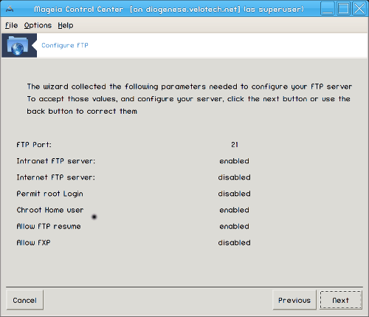Open the File menu
Image resolution: width=369 pixels, height=317 pixels.
11,25
